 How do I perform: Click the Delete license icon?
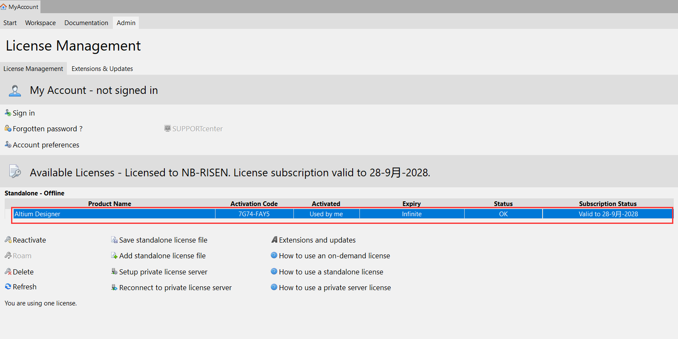coord(8,271)
